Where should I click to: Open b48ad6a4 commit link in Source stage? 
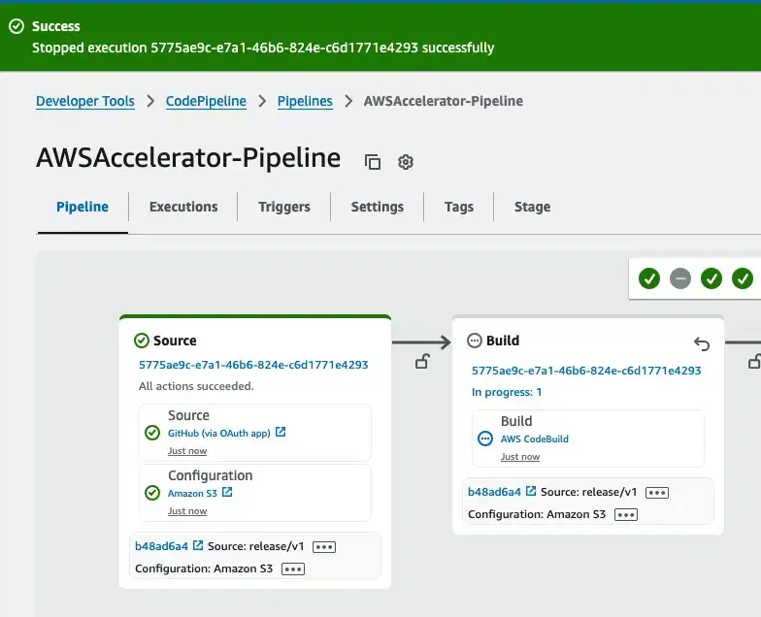(161, 546)
